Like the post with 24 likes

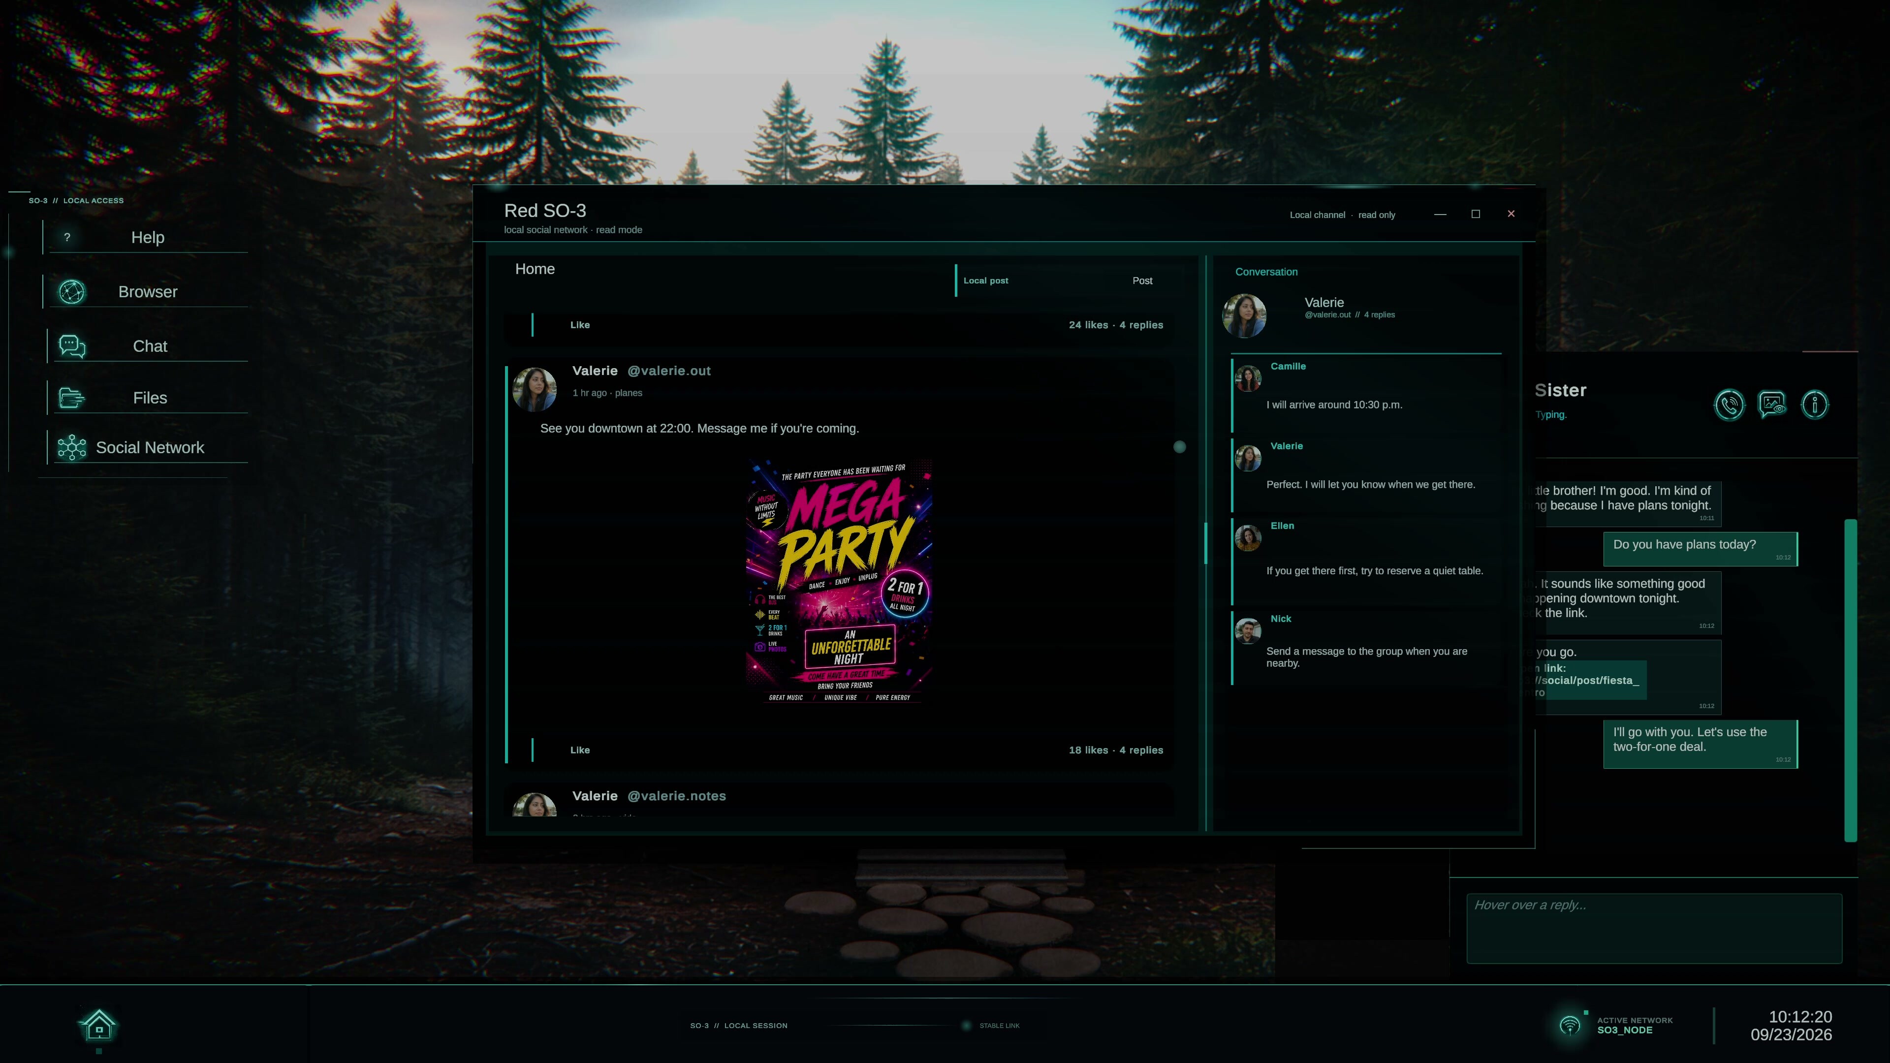[x=580, y=324]
